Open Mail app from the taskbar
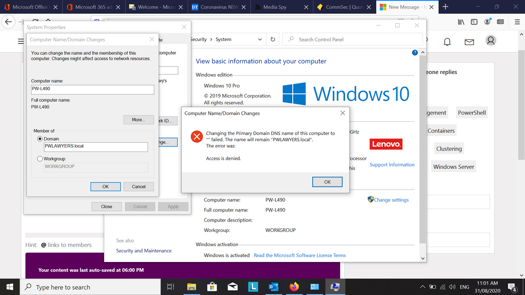Image resolution: width=525 pixels, height=295 pixels. point(232,287)
